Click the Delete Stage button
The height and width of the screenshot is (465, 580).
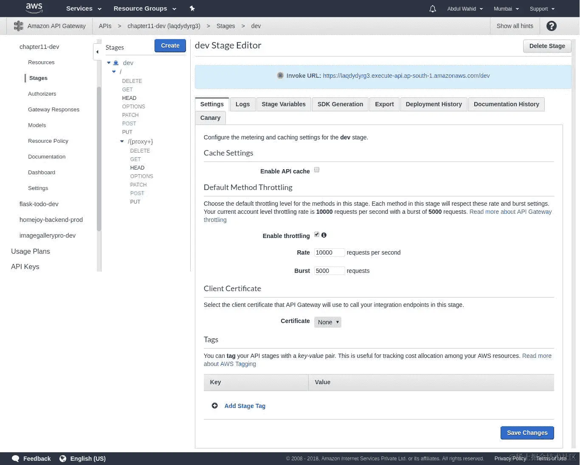547,46
